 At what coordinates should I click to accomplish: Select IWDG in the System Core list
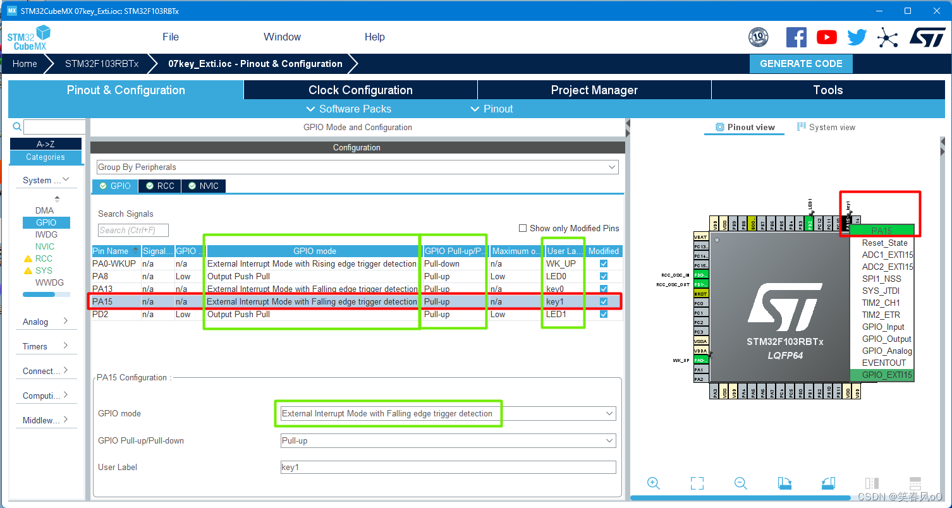[46, 234]
